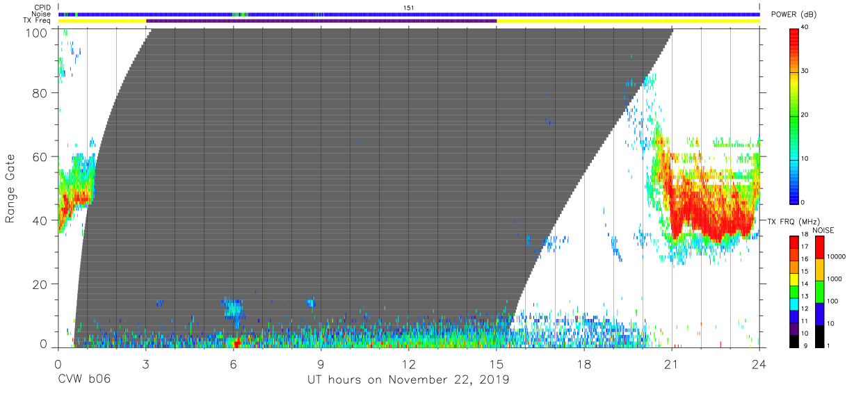Screen dimensions: 854x394
Task: Click the '30' tick on POWER scale
Action: 805,71
